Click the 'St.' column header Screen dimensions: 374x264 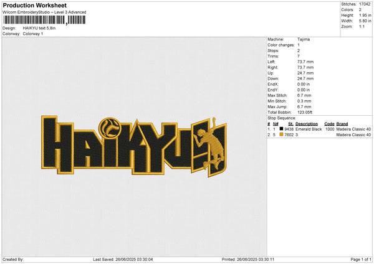[290, 124]
